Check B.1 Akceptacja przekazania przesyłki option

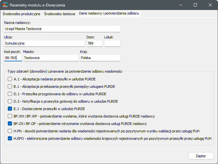click(10, 87)
